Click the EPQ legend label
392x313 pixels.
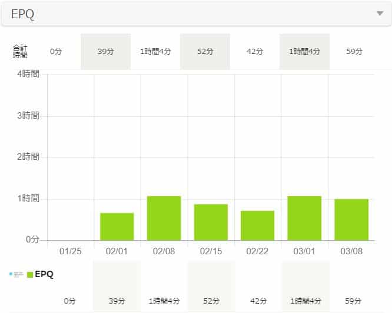tap(45, 274)
